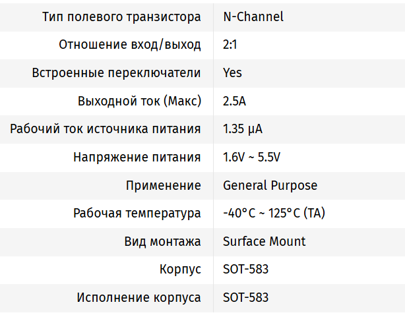
Task: Click the "Применение" row label
Action: tap(164, 185)
